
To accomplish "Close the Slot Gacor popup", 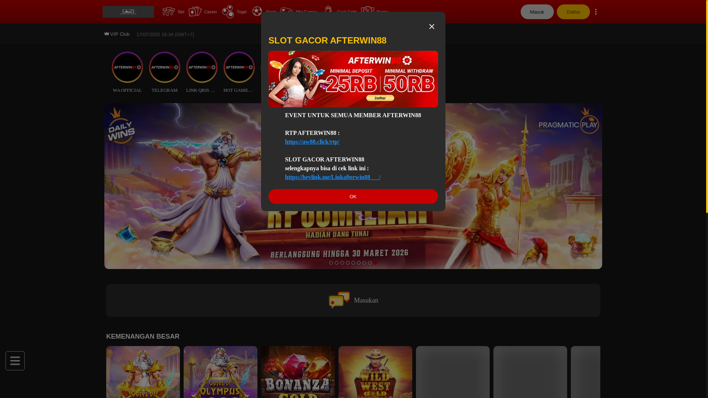I will (x=431, y=27).
